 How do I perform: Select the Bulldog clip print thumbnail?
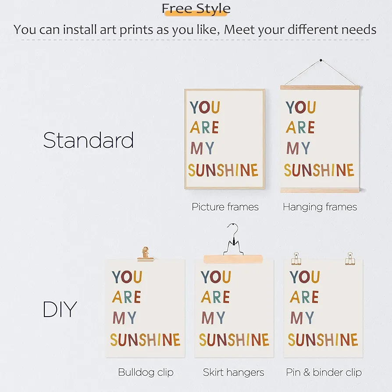(145, 309)
